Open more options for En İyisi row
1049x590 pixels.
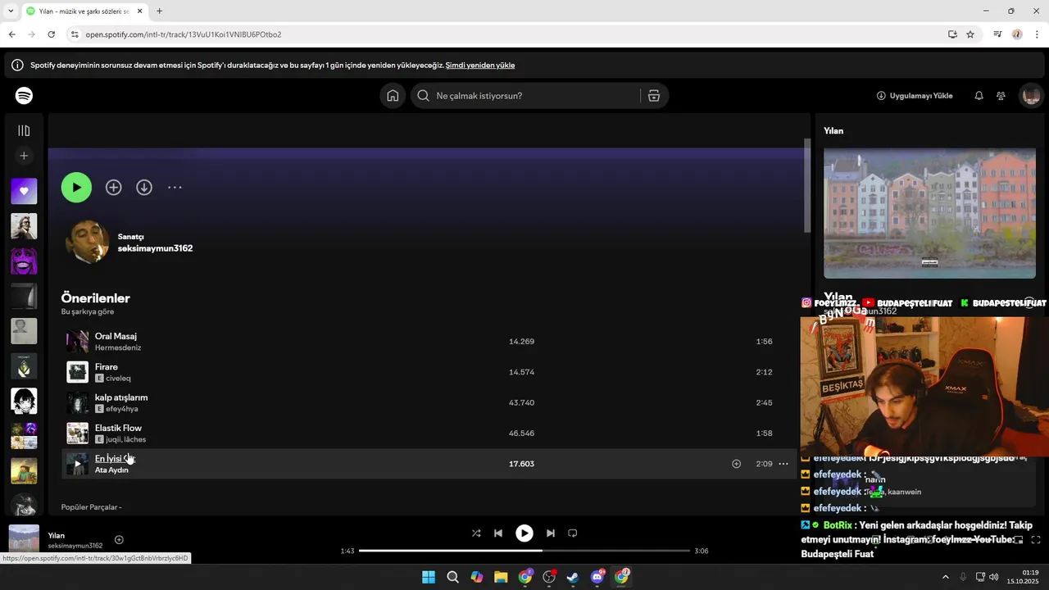(x=783, y=464)
